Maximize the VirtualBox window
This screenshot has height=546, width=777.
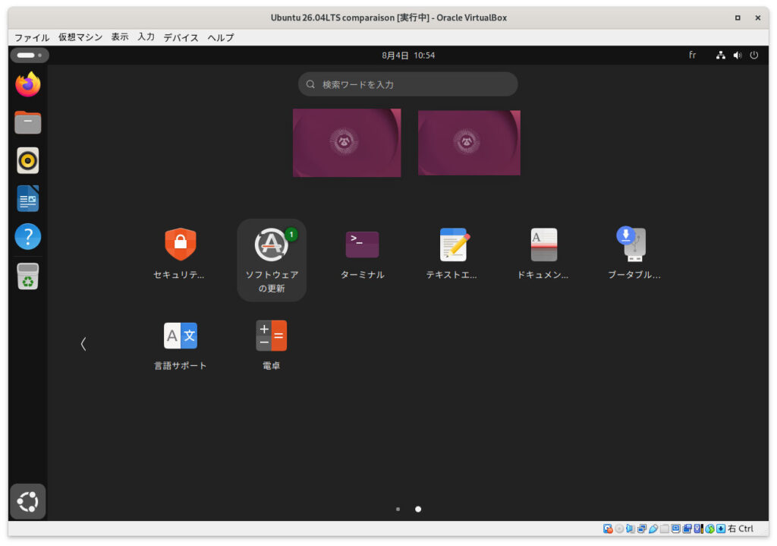pyautogui.click(x=738, y=18)
